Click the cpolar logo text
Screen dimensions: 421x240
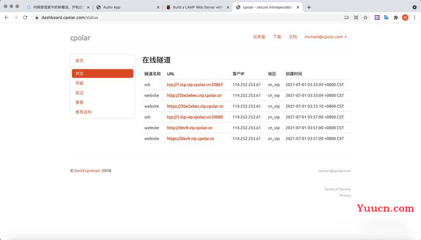click(80, 38)
